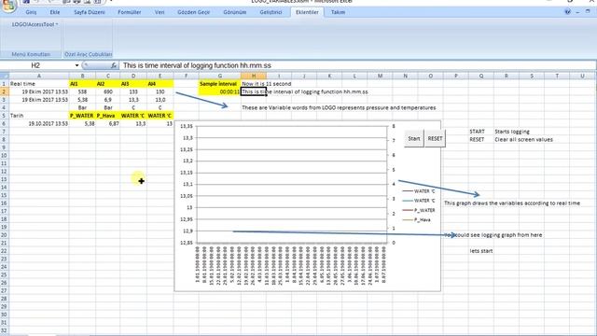This screenshot has width=597, height=336.
Task: Select cell 'Now it is 11 second'
Action: (267, 83)
